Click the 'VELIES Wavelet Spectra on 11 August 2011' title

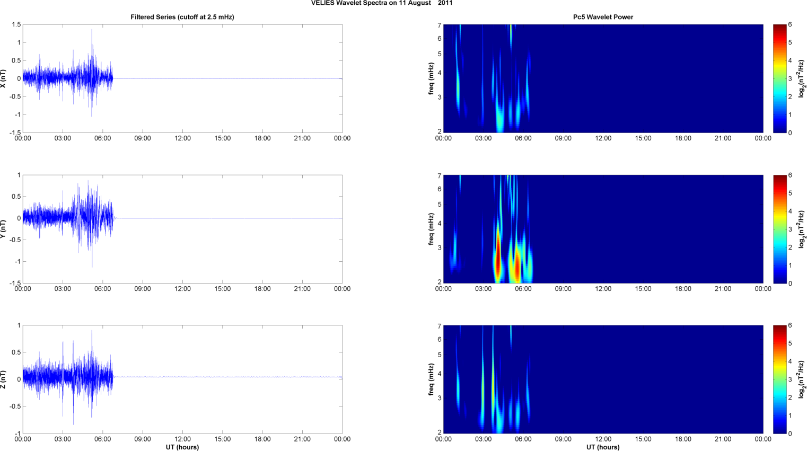pyautogui.click(x=382, y=3)
